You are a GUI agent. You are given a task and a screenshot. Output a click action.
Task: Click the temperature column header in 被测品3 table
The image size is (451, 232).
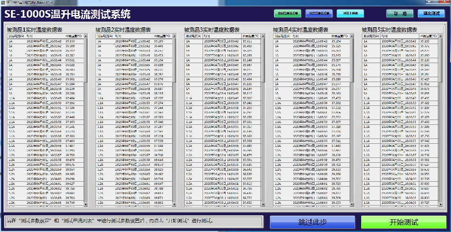251,36
